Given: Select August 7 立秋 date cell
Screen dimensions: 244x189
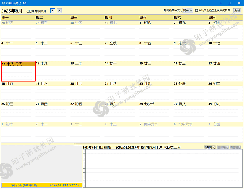Looking at the screenshot, I should pyautogui.click(x=122, y=50).
